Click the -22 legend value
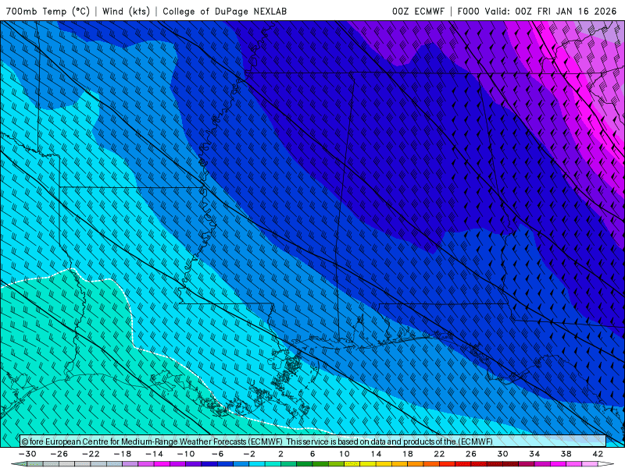The image size is (625, 468). pyautogui.click(x=91, y=454)
